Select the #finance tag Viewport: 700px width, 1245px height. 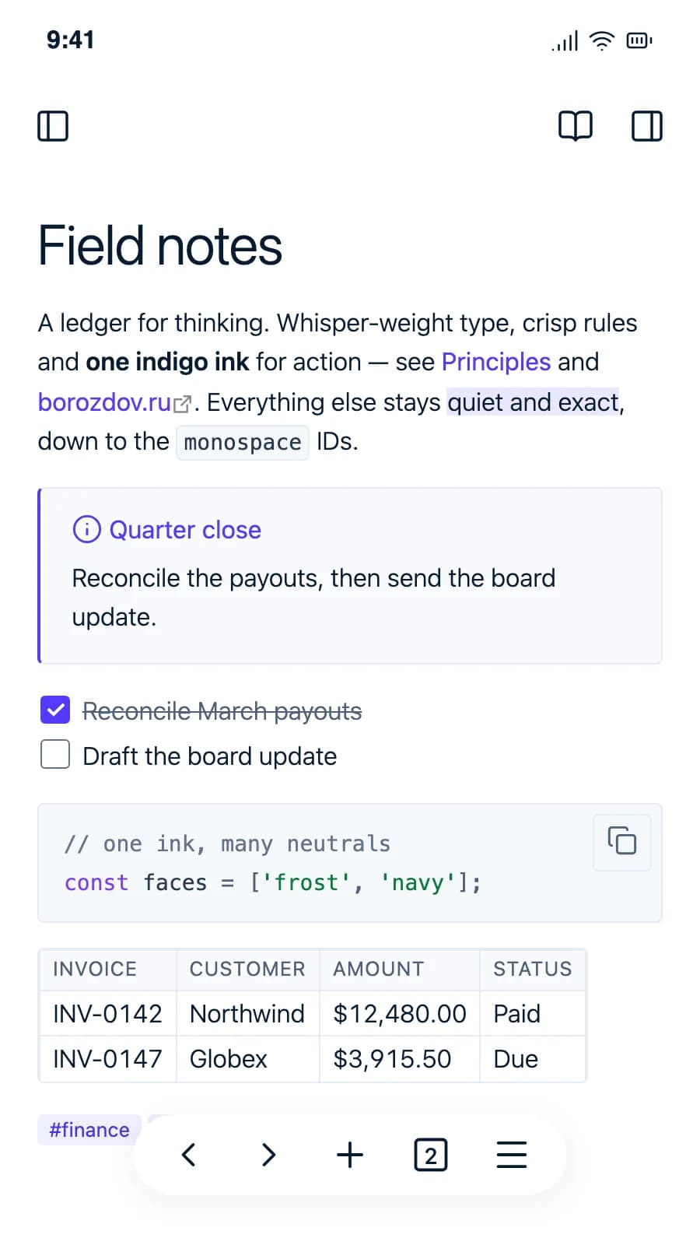click(89, 1130)
